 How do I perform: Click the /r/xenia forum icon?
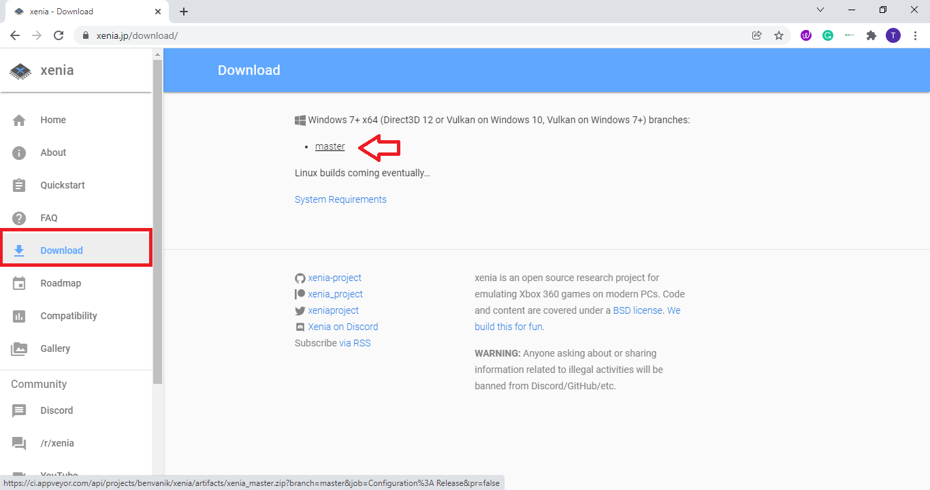coord(19,443)
